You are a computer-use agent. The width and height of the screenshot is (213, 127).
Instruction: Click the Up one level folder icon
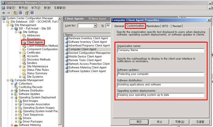[15, 13]
